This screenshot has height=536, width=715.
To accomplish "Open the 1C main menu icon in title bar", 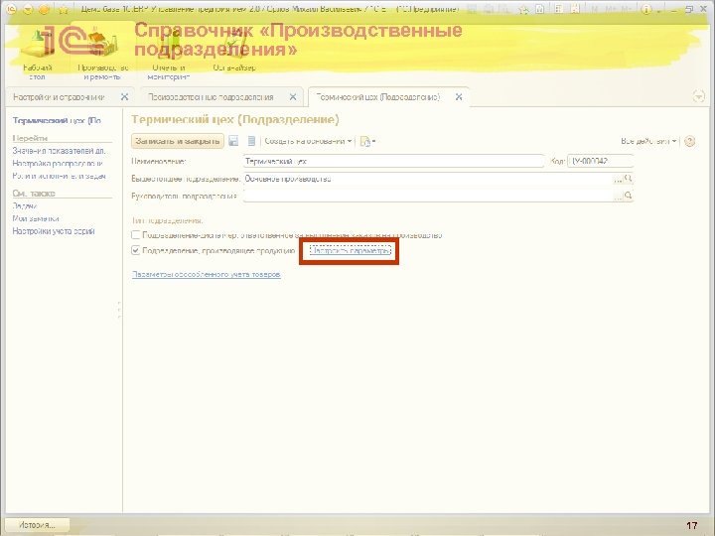I will [x=12, y=9].
